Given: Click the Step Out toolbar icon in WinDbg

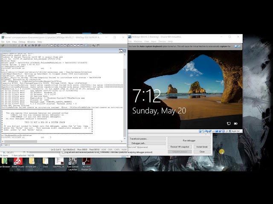Looking at the screenshot, I should 39,45.
